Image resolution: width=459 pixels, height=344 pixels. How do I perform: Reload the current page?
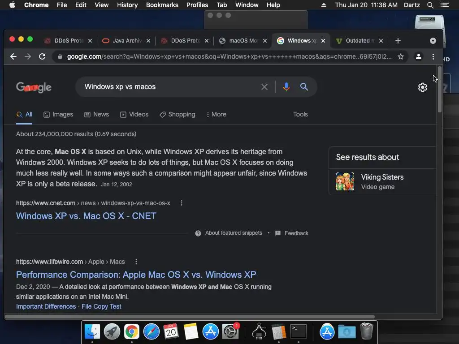42,56
